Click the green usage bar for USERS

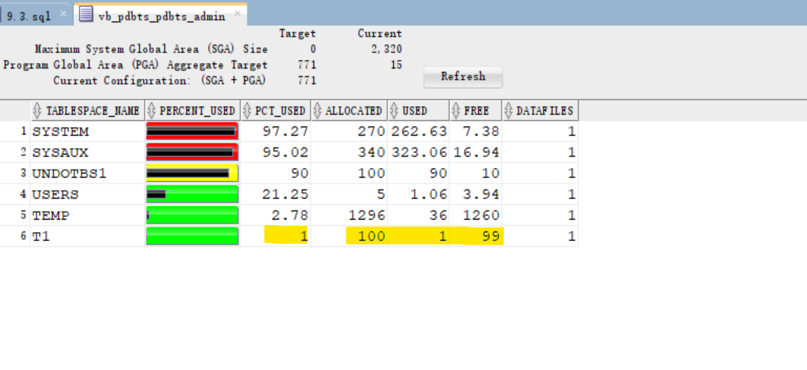pos(192,194)
